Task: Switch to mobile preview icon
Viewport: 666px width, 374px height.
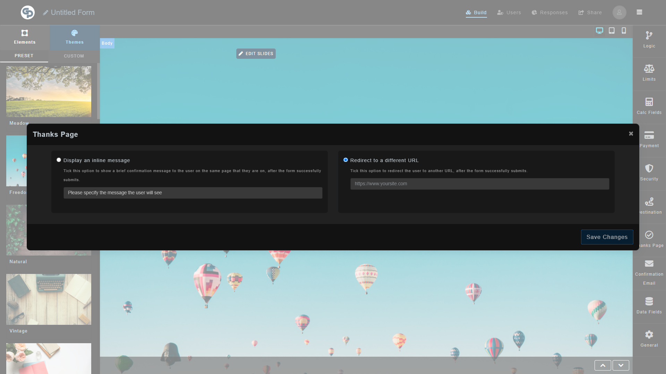Action: click(623, 30)
